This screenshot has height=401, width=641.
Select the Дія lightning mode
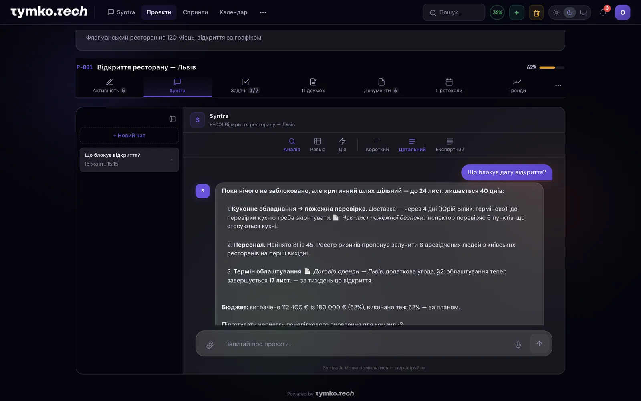pyautogui.click(x=342, y=145)
